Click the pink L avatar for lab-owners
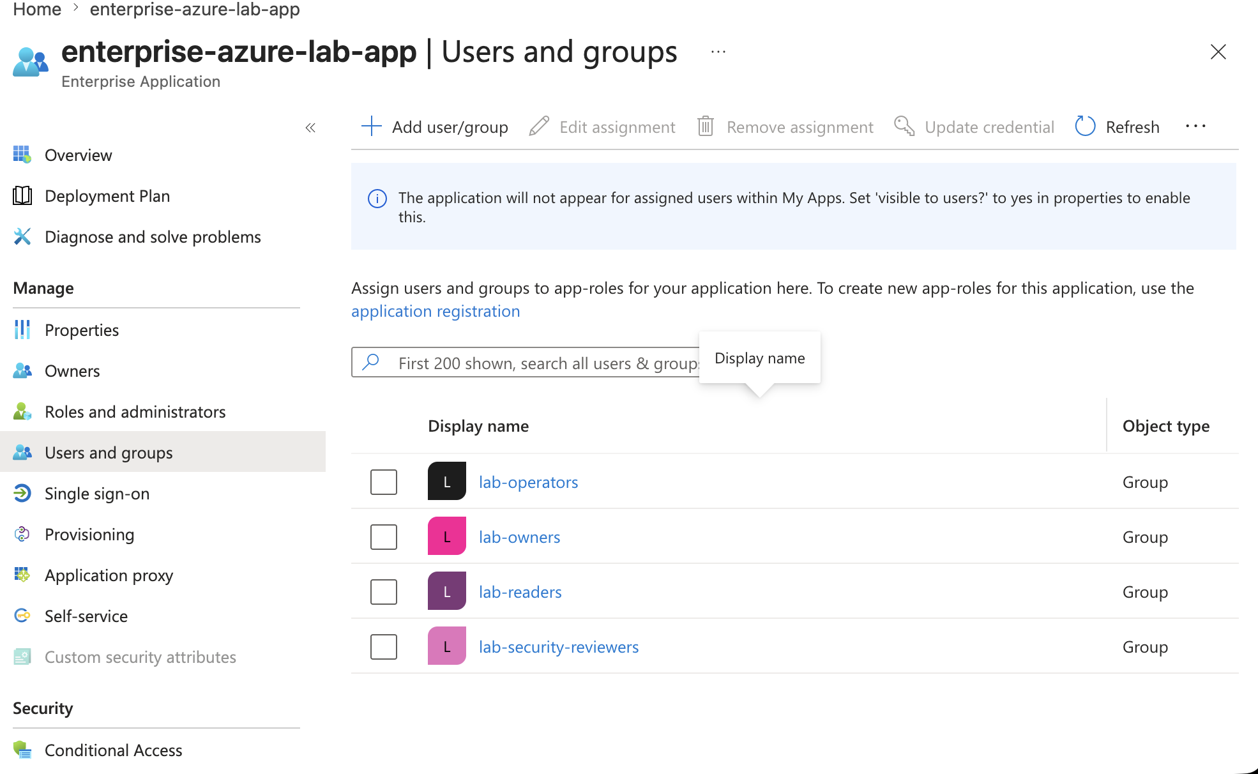The height and width of the screenshot is (774, 1258). pos(447,536)
